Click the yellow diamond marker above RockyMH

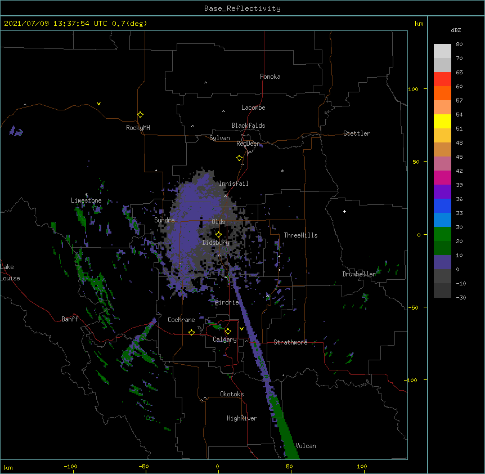[141, 115]
